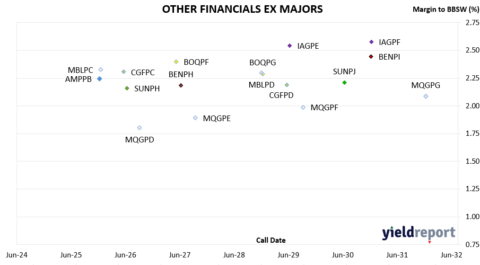This screenshot has height=265, width=480.
Task: Select the IAGPF purple data point
Action: coord(371,42)
